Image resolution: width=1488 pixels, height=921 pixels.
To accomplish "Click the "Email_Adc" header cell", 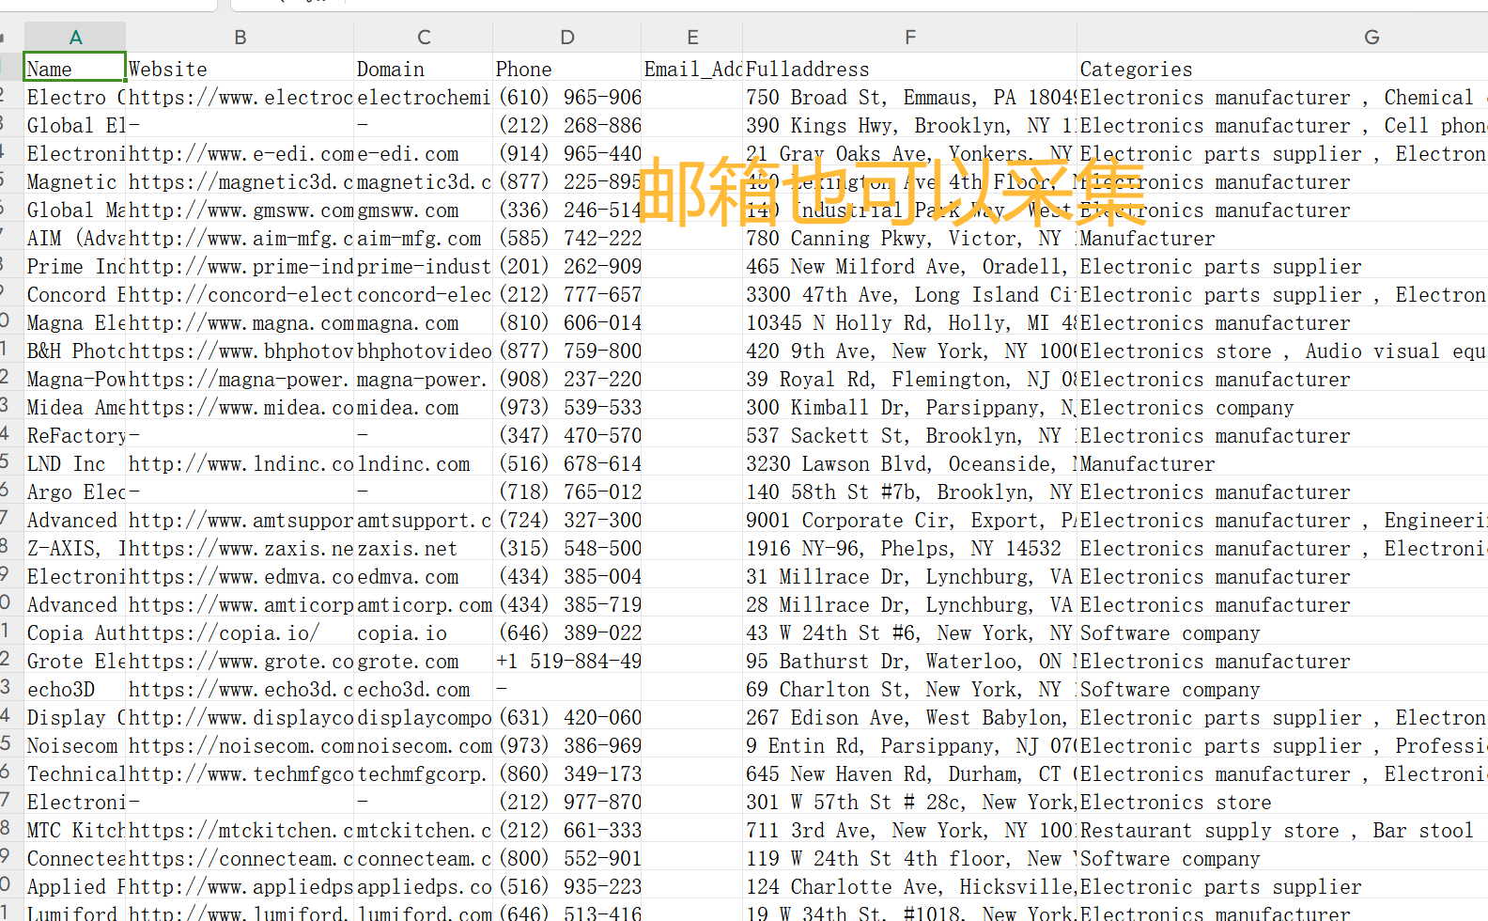I will [x=692, y=69].
